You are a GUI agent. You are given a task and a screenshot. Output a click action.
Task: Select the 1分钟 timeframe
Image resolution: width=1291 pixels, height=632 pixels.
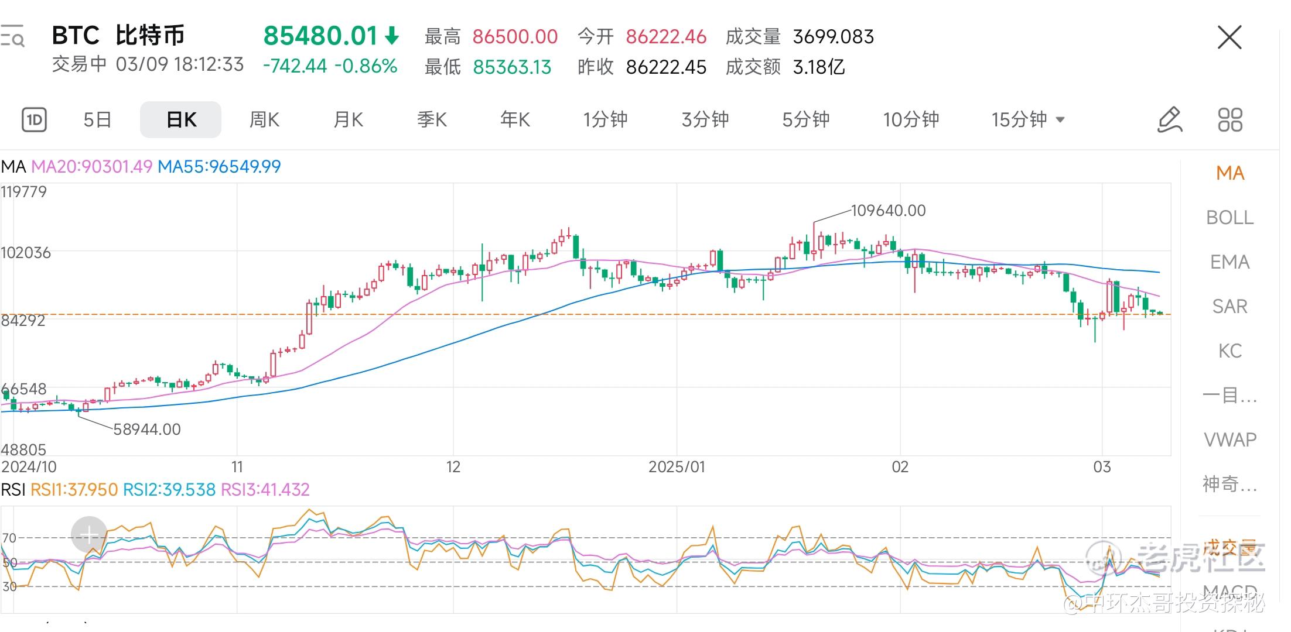coord(605,120)
